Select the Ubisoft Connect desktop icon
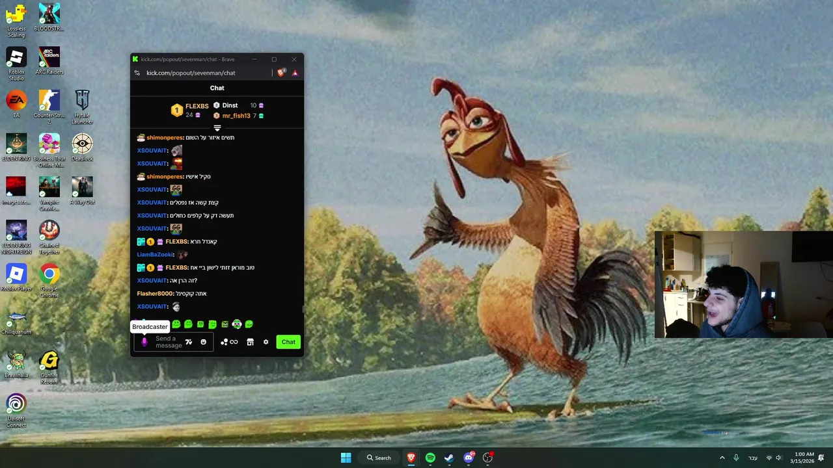Screen dimensions: 833x468 tap(16, 411)
